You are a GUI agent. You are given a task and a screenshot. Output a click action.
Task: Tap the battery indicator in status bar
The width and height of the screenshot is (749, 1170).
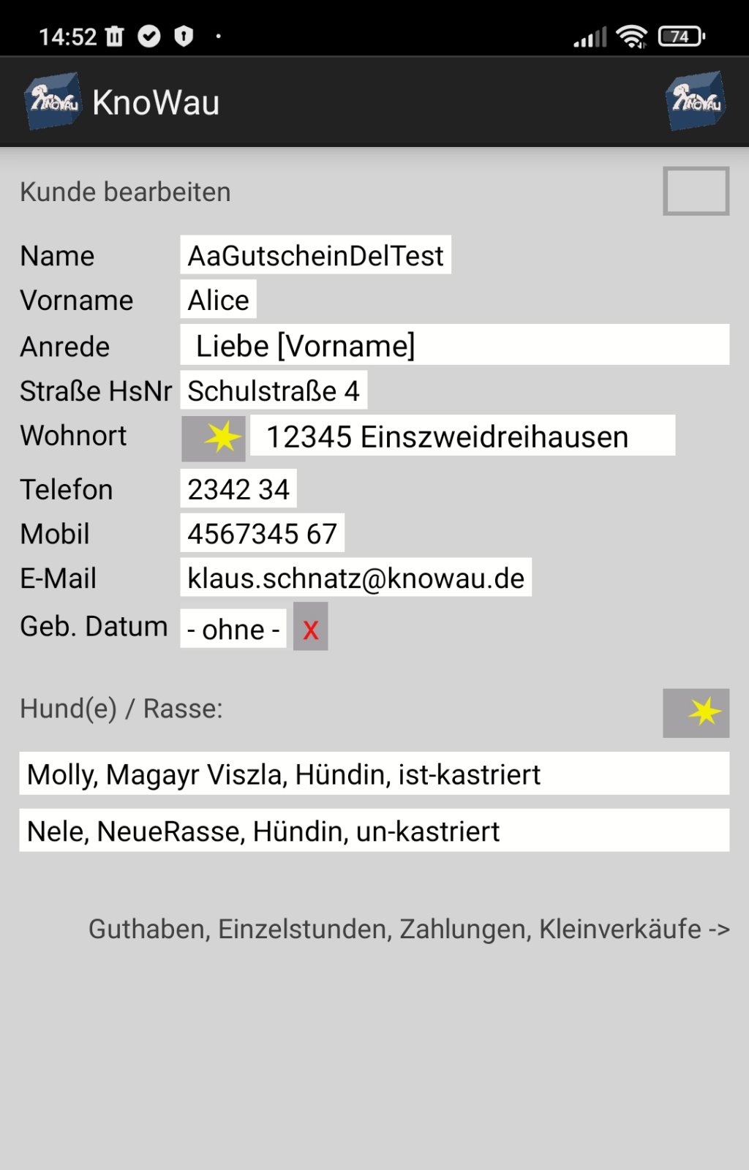click(681, 36)
